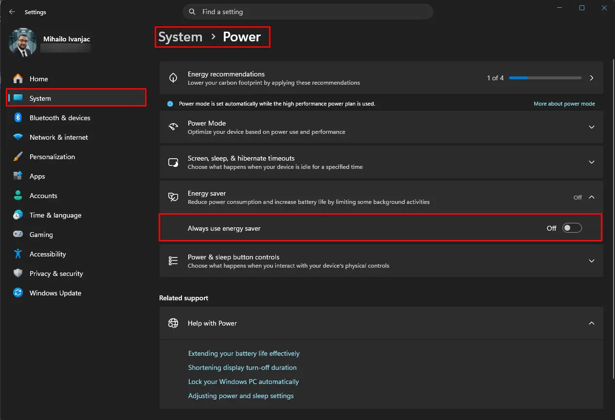Screen dimensions: 615x420
Task: Click the Screen, sleep timeouts icon
Action: pyautogui.click(x=173, y=162)
